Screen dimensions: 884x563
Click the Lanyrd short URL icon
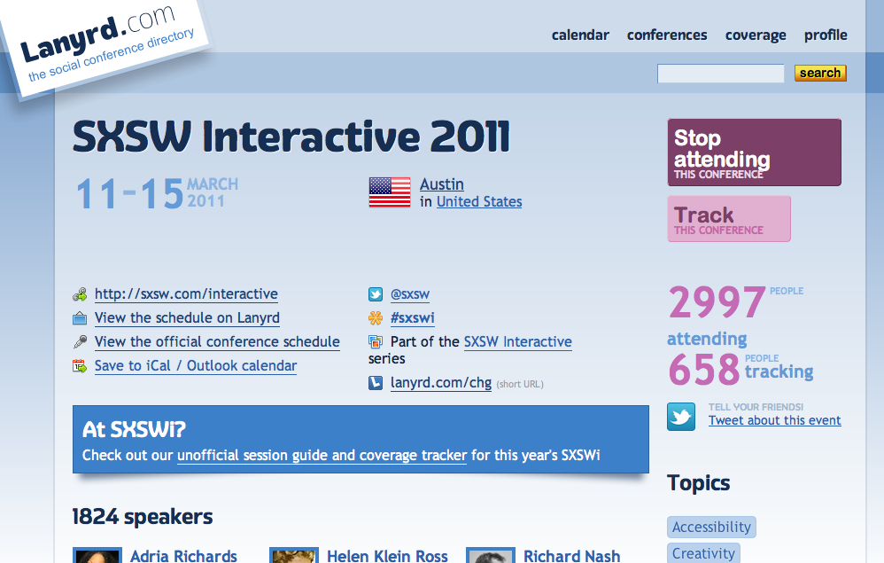click(376, 383)
